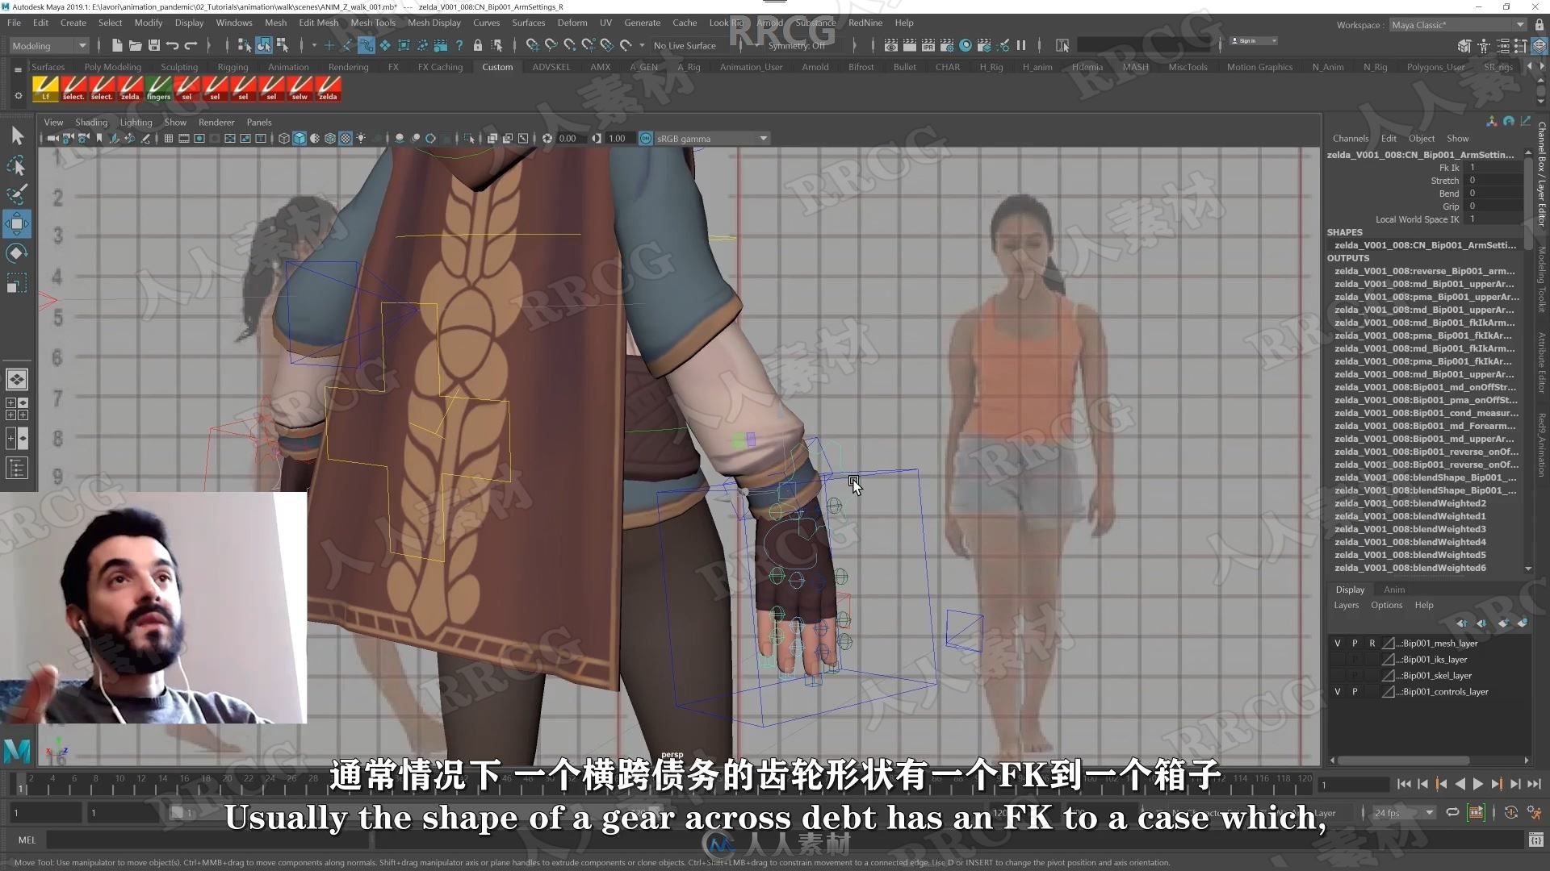Open the Deform menu
Viewport: 1550px width, 871px height.
572,23
